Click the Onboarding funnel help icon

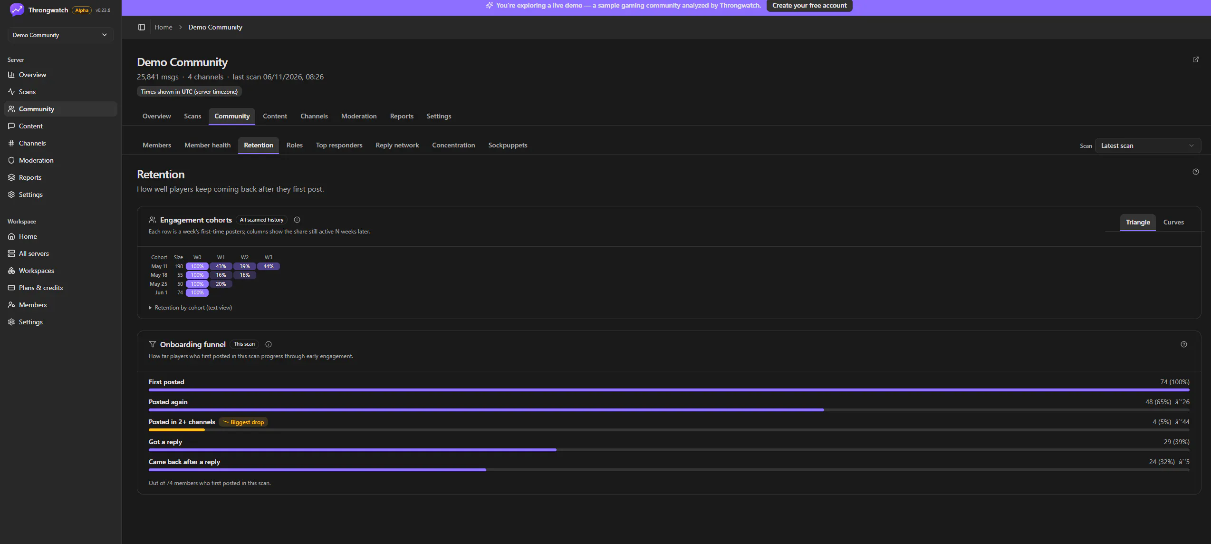pyautogui.click(x=1184, y=344)
